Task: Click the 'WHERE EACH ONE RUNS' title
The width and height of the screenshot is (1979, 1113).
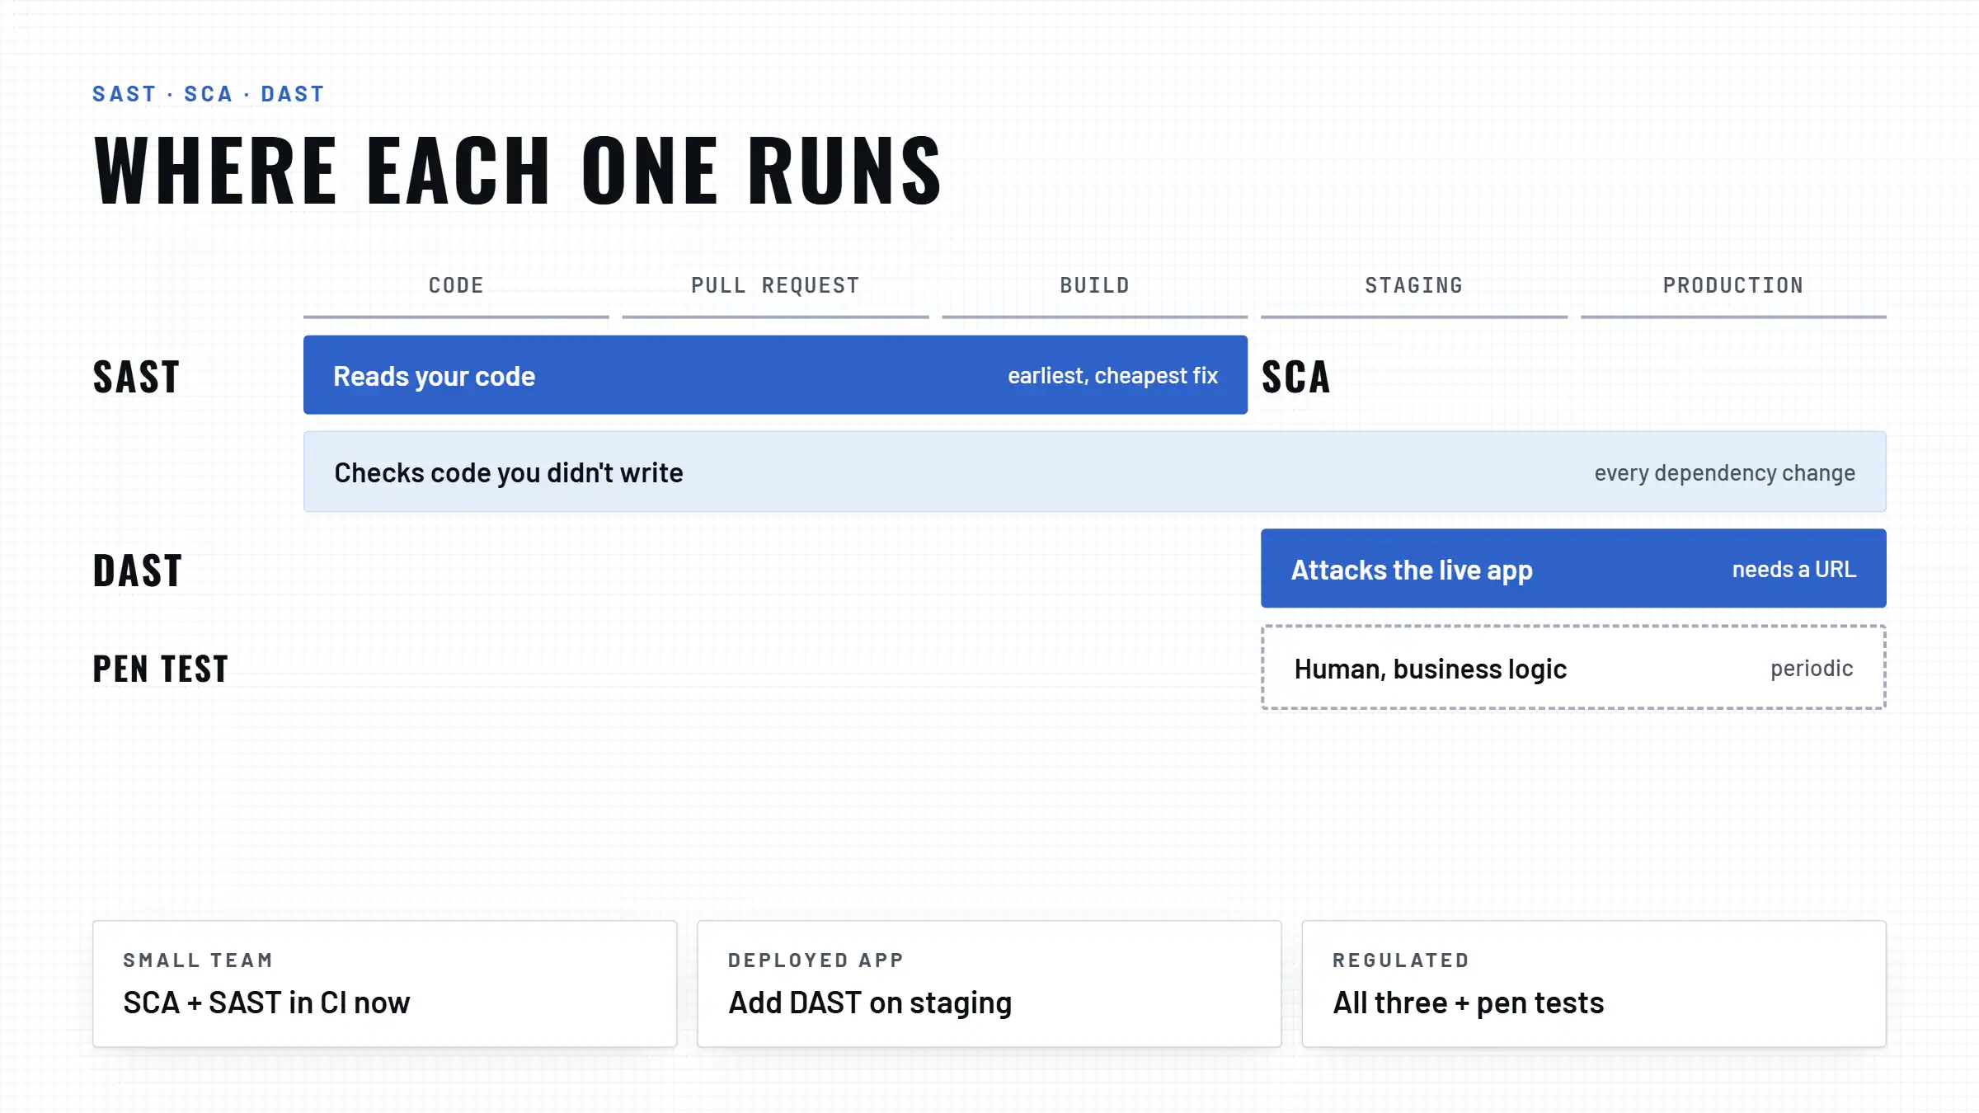Action: coord(518,171)
